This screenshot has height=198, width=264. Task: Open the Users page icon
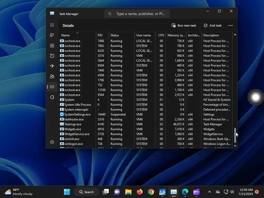[x=52, y=76]
